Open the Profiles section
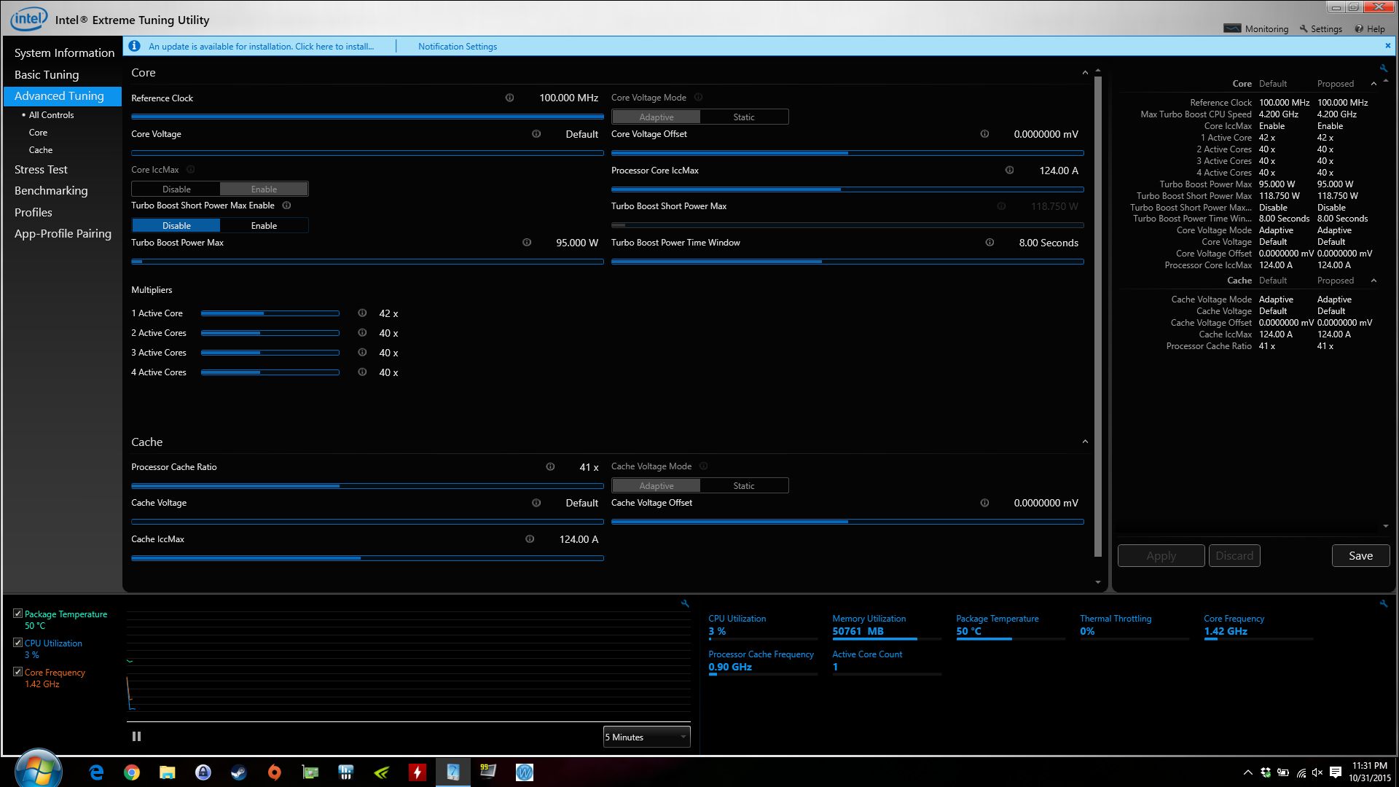This screenshot has height=787, width=1399. [x=34, y=212]
